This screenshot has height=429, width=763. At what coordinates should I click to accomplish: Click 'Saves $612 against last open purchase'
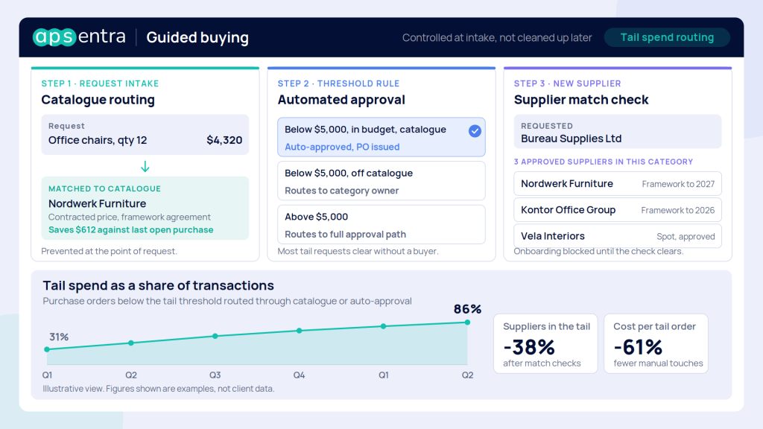click(130, 229)
